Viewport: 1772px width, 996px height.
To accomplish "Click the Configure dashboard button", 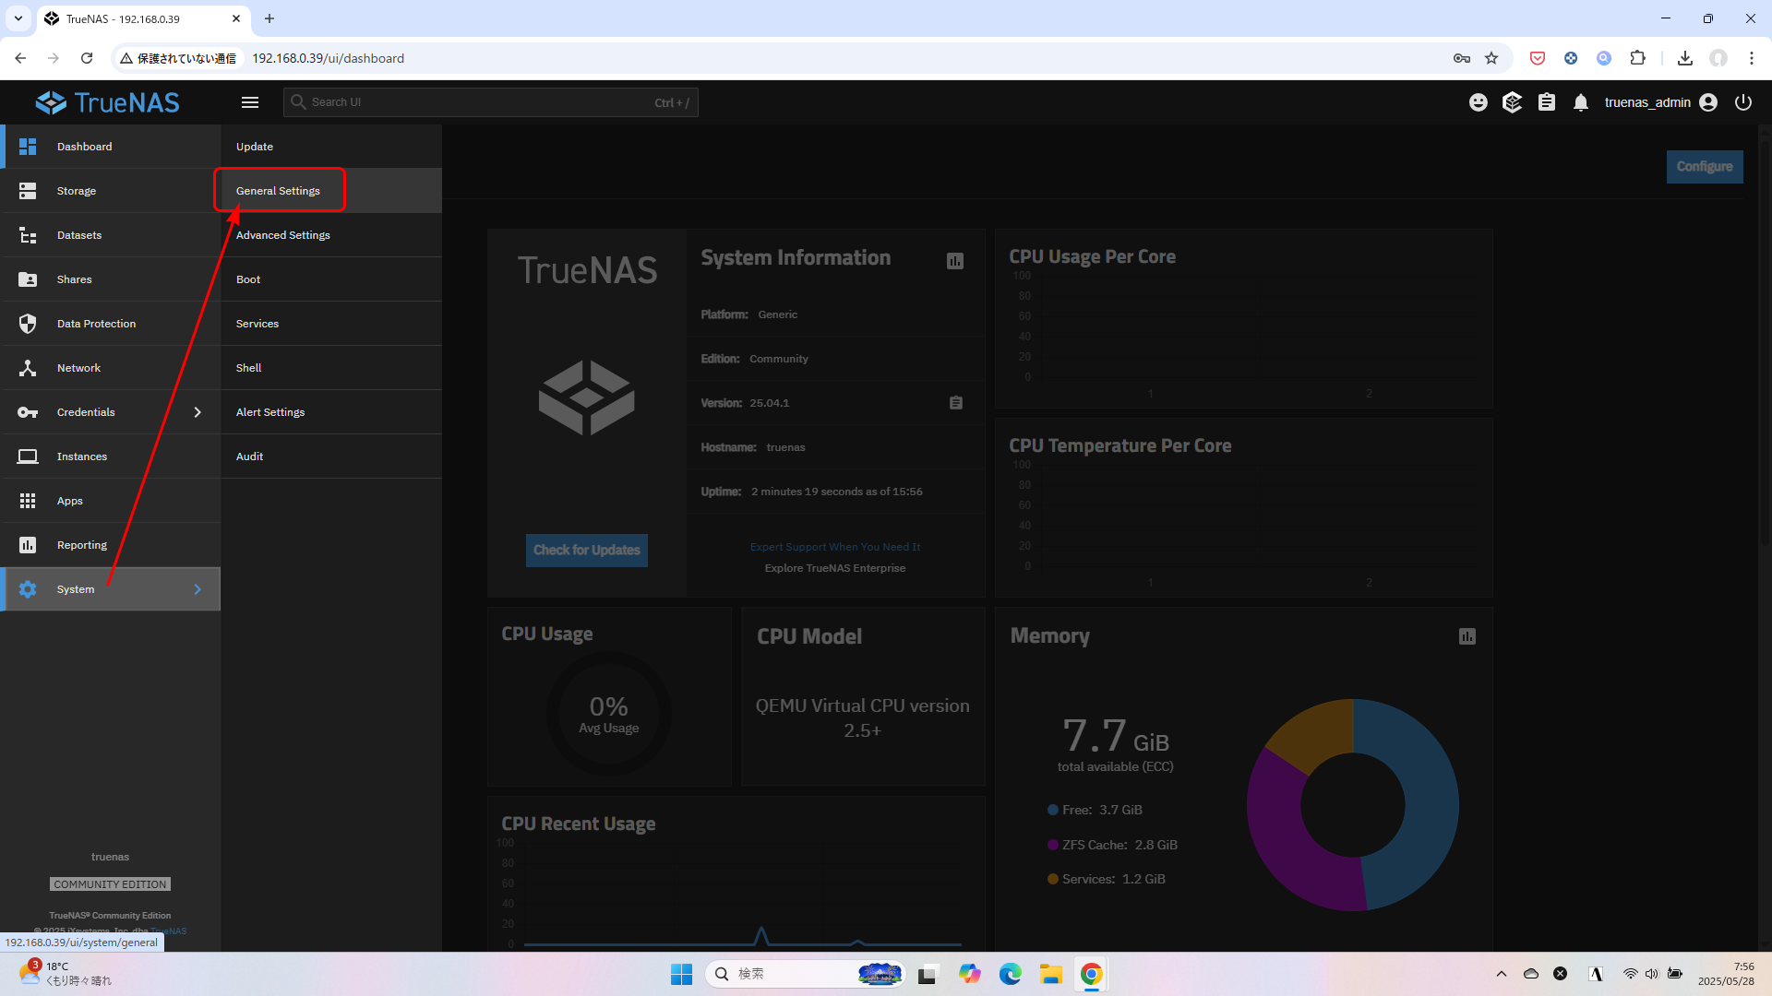I will click(1705, 167).
